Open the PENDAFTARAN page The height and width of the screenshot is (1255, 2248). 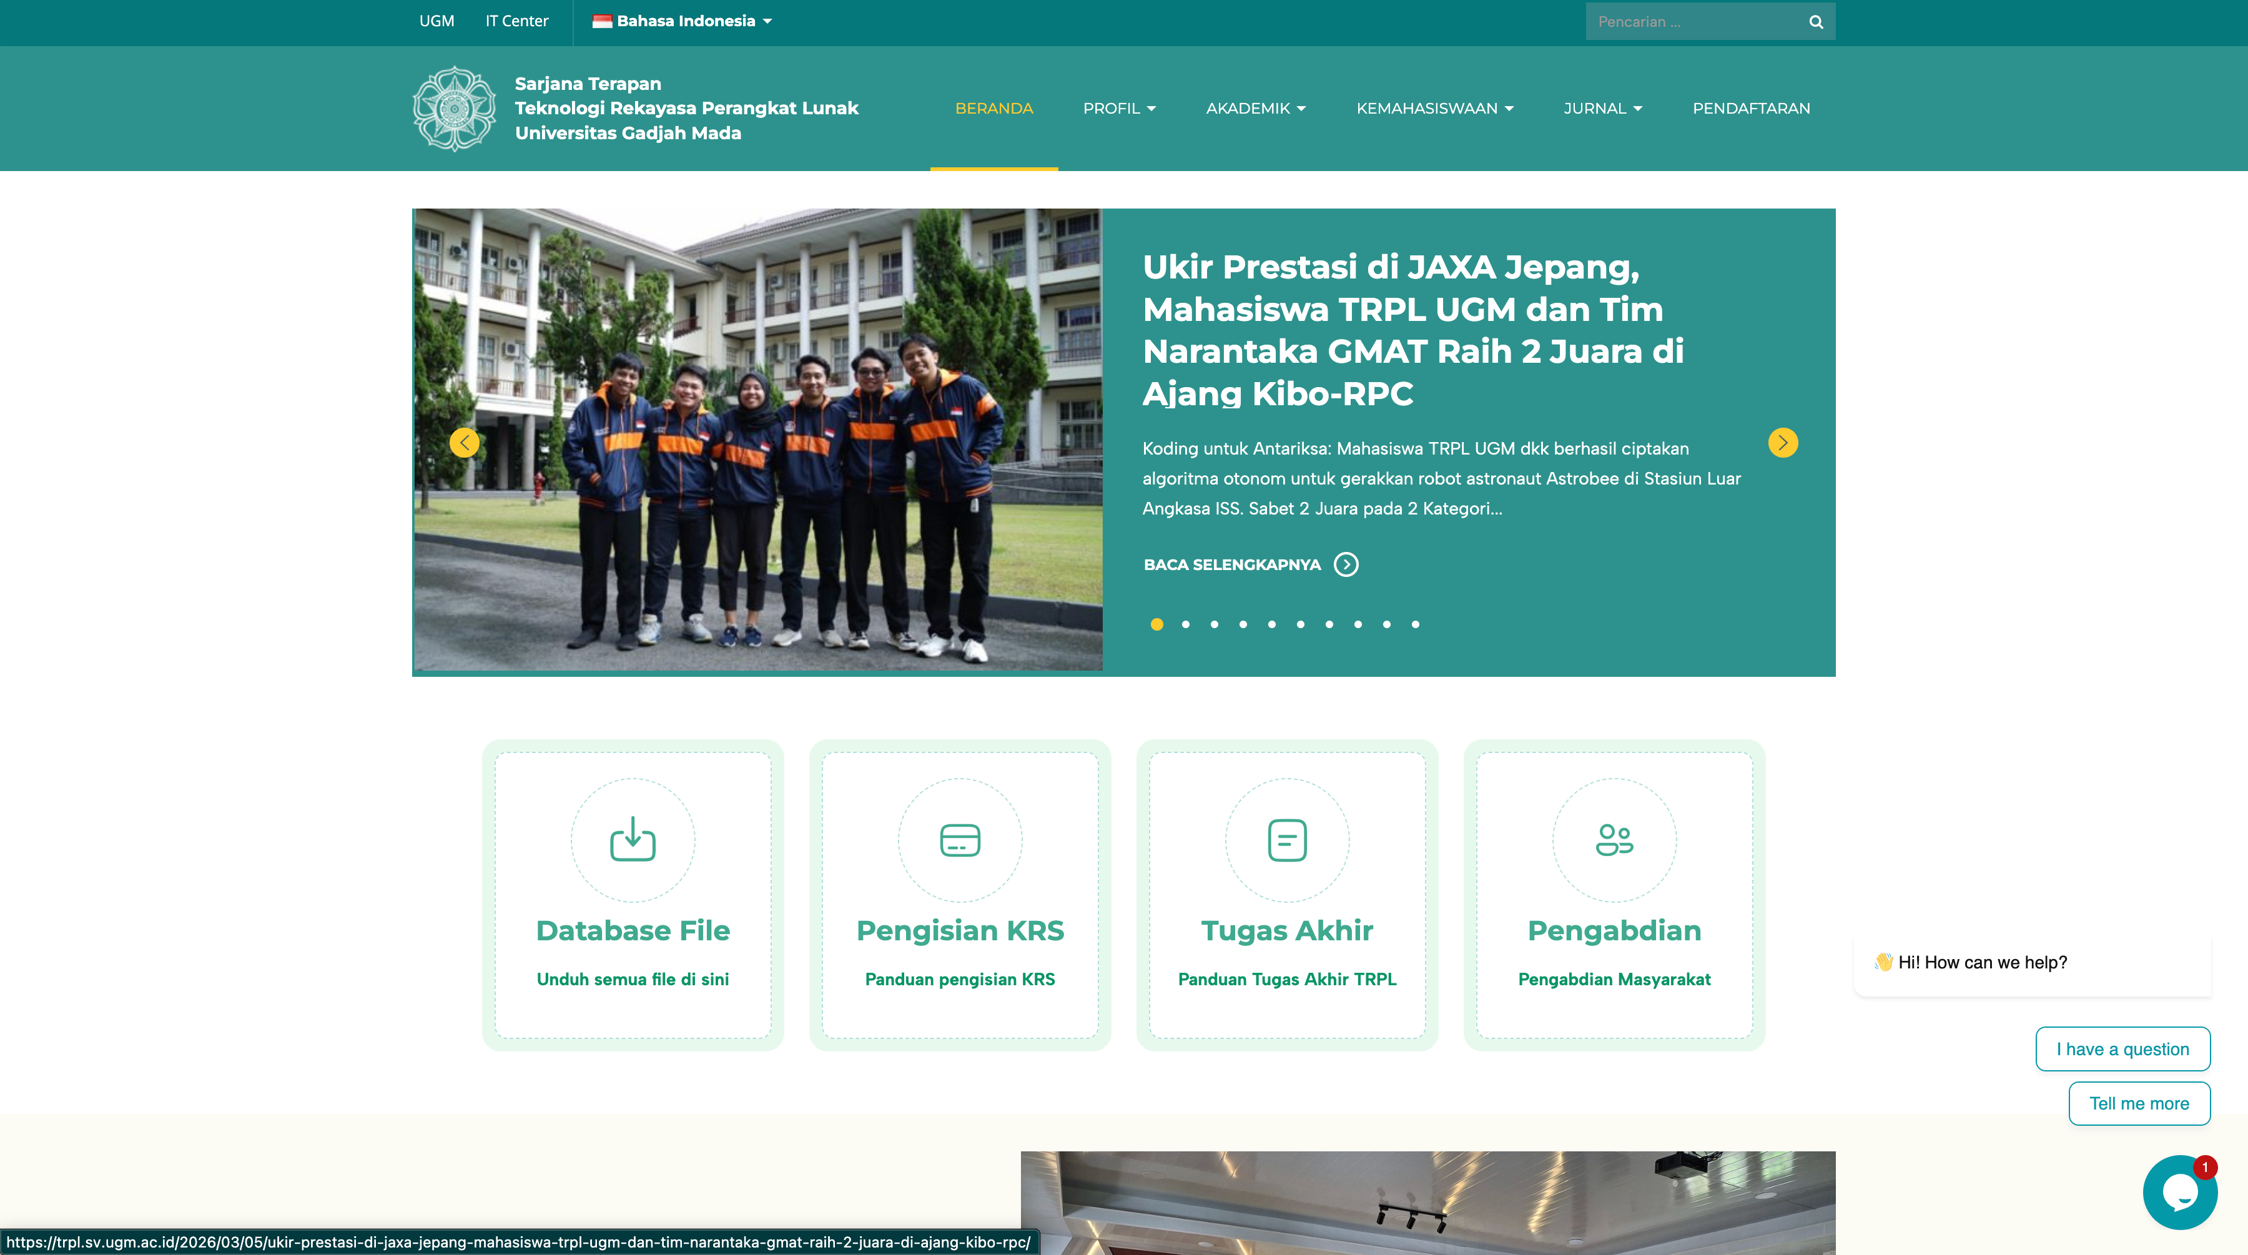1752,108
